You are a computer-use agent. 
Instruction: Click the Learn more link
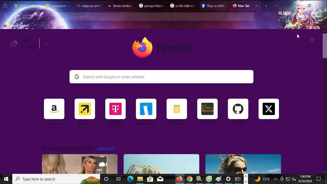coord(106,148)
